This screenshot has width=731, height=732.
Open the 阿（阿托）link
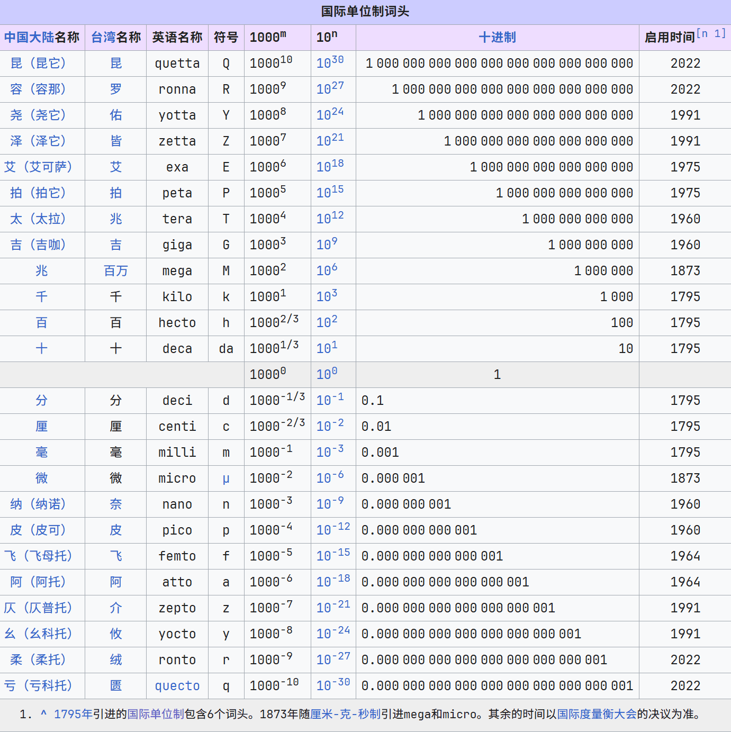click(38, 582)
